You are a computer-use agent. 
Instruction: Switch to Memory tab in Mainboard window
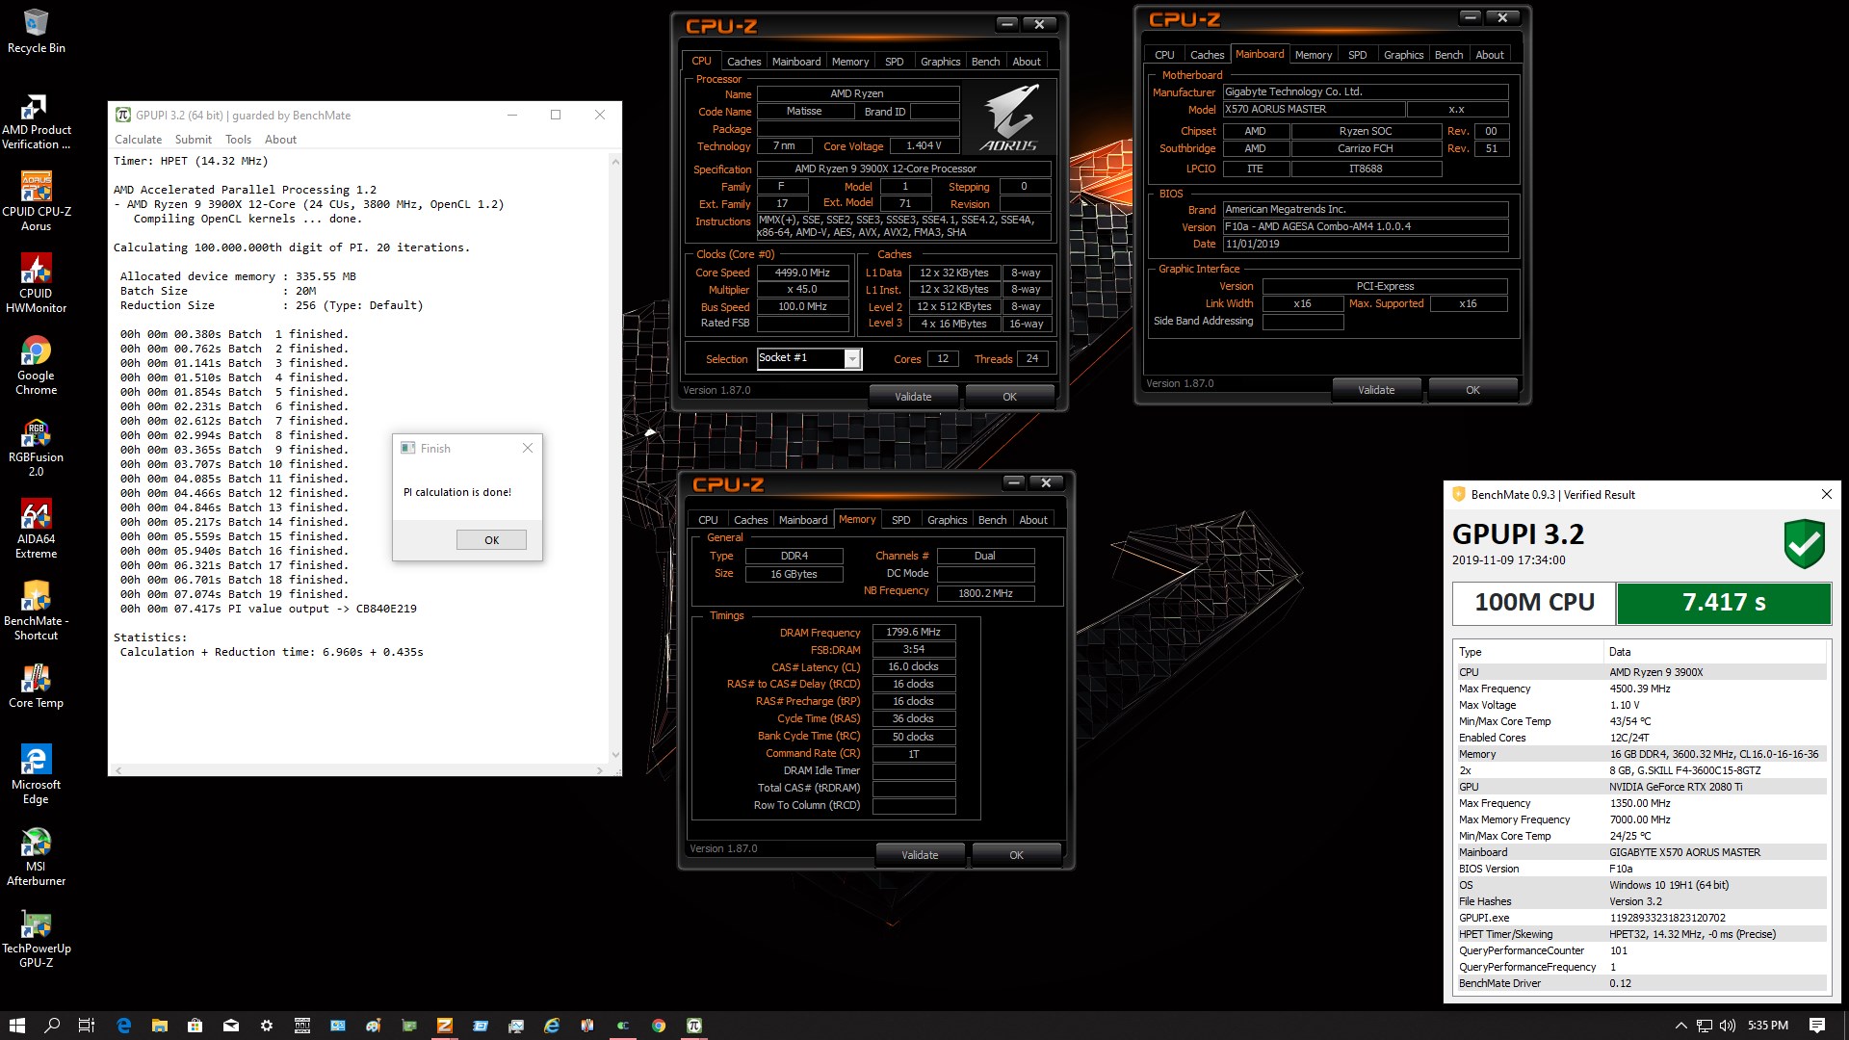pos(1313,55)
